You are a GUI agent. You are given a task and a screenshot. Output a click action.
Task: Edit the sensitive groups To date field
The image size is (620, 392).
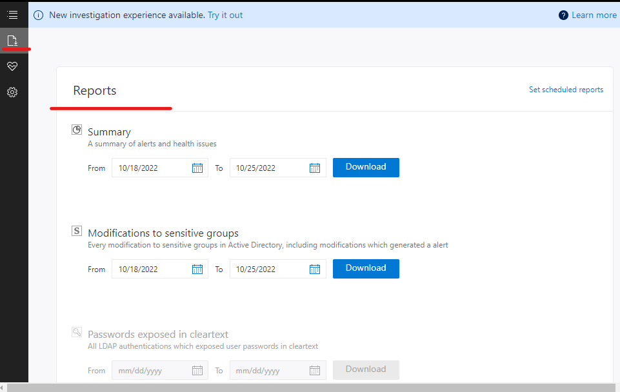(x=277, y=269)
